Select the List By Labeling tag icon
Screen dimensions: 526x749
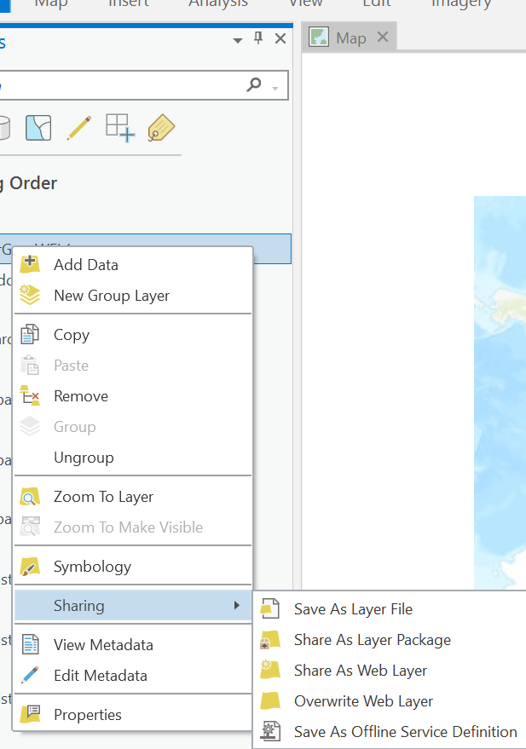160,130
